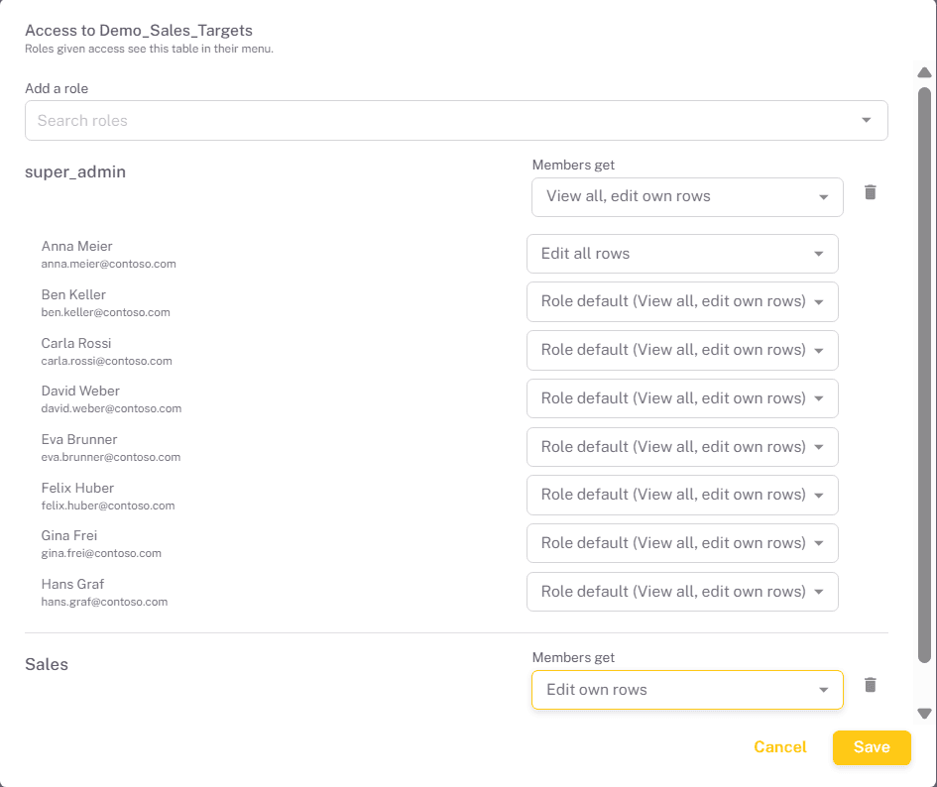Remove the Sales role via trash icon
This screenshot has height=787, width=937.
[x=871, y=685]
